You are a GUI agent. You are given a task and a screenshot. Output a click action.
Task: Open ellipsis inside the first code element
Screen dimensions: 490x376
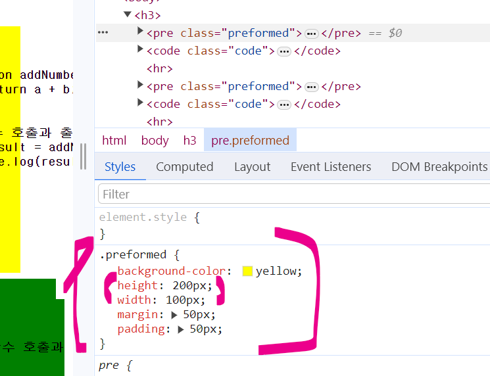[x=284, y=51]
